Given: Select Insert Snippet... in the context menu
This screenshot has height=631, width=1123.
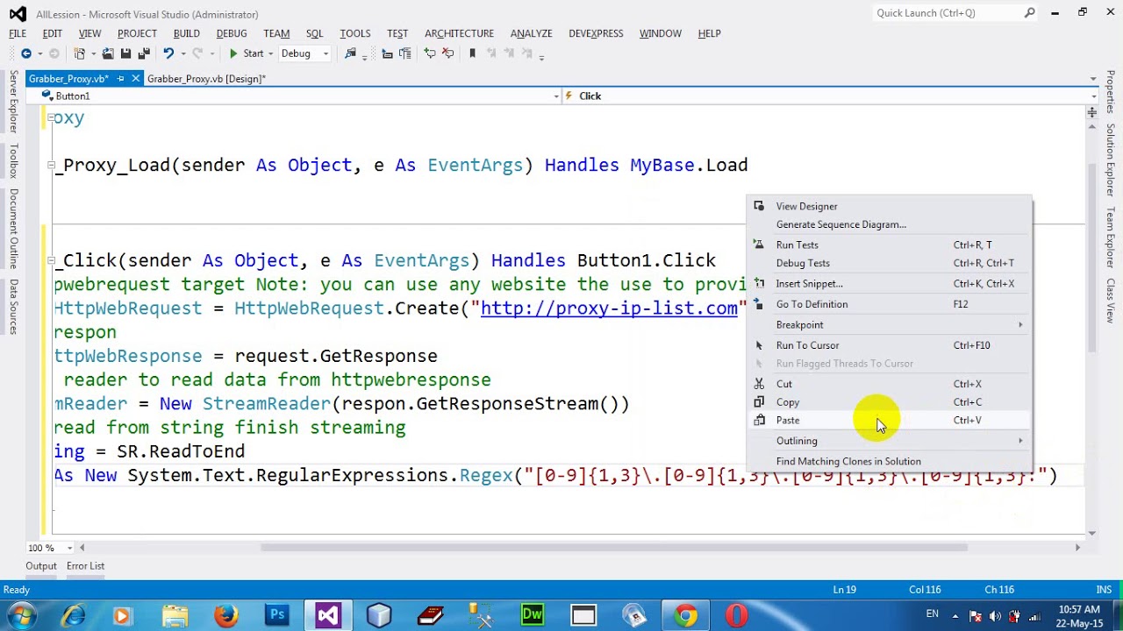Looking at the screenshot, I should pos(890,283).
